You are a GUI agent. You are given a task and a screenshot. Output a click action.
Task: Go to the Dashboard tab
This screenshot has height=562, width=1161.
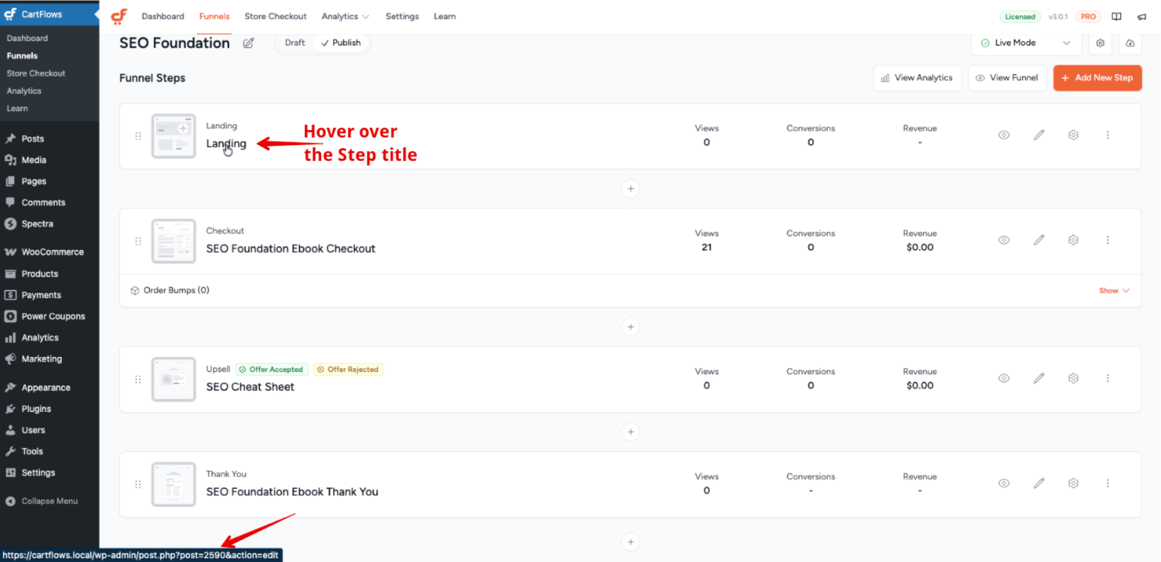[163, 16]
